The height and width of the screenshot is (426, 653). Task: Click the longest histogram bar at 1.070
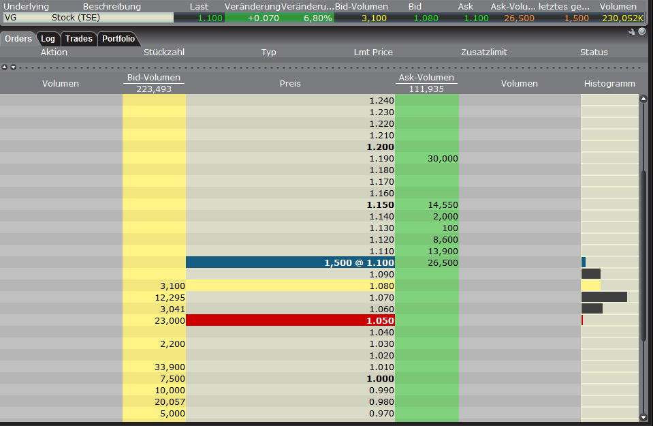coord(603,297)
